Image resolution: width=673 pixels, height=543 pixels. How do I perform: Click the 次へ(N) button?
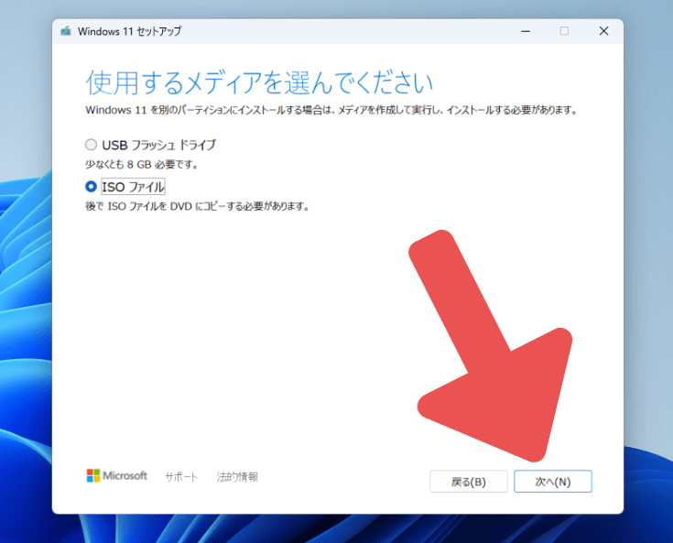553,481
